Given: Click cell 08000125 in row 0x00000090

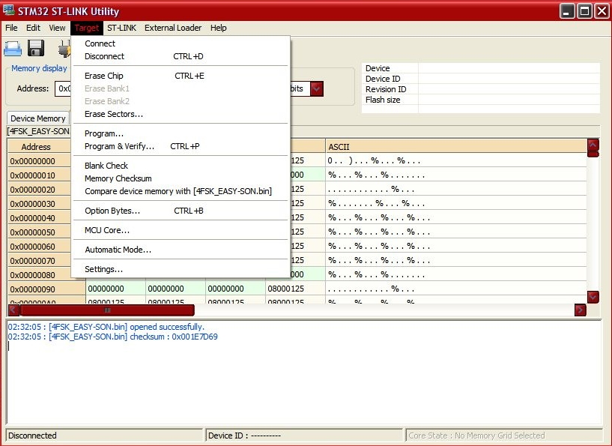Looking at the screenshot, I should (x=295, y=289).
